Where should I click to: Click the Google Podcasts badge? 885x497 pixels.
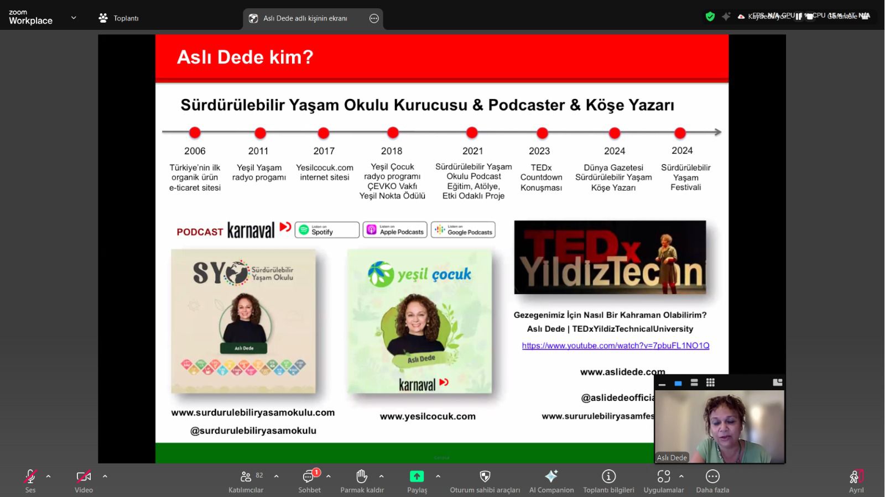click(x=464, y=230)
